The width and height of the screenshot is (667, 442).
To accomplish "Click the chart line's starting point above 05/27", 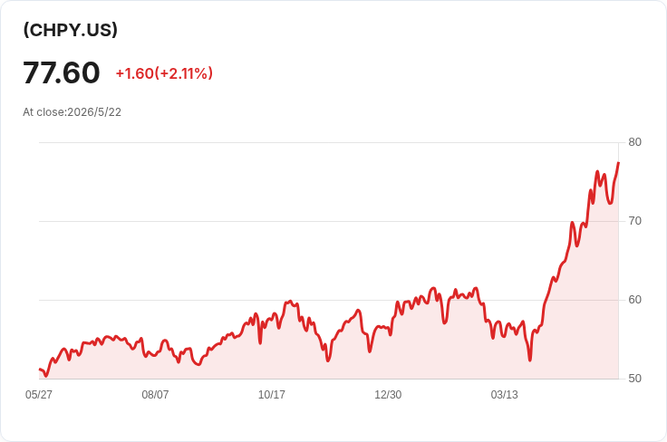I will pos(40,370).
